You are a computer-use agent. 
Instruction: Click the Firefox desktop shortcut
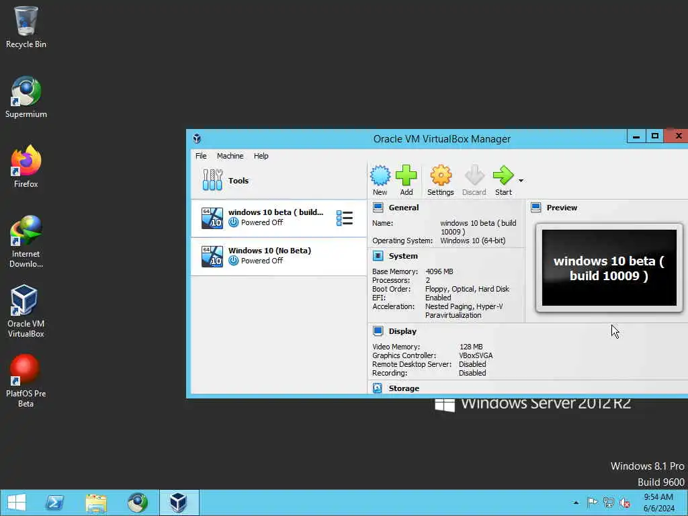click(26, 167)
